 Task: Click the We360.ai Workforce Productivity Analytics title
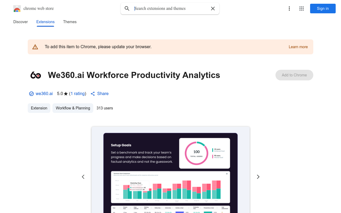134,75
